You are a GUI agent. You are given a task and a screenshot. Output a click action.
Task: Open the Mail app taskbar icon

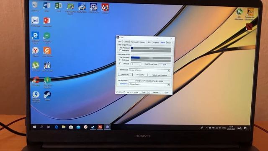click(78, 127)
